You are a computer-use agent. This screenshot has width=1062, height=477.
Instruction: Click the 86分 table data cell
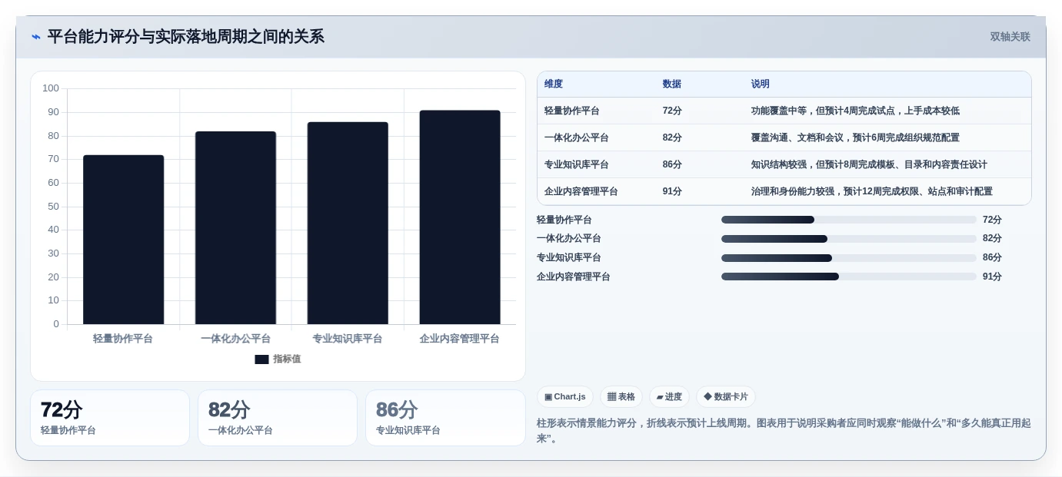pyautogui.click(x=672, y=164)
